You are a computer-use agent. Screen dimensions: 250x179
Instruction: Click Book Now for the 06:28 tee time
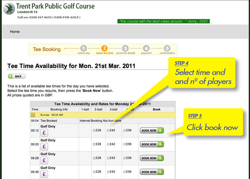coord(152,158)
